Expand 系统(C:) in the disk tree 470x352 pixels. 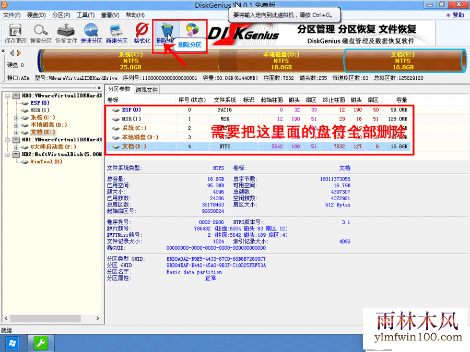(16, 118)
